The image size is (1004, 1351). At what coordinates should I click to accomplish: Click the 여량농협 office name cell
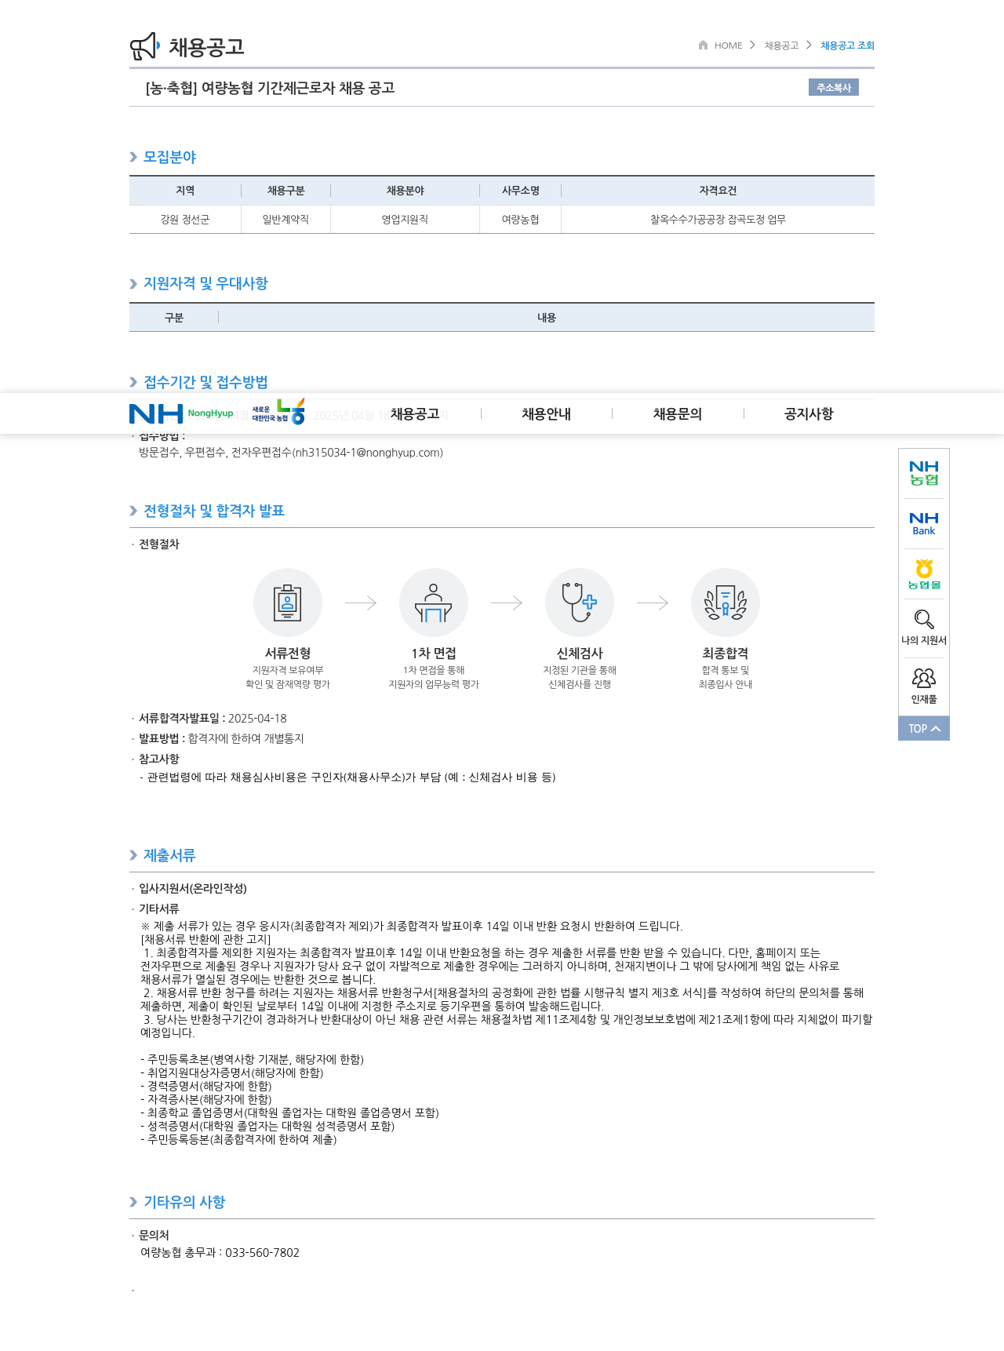point(520,220)
